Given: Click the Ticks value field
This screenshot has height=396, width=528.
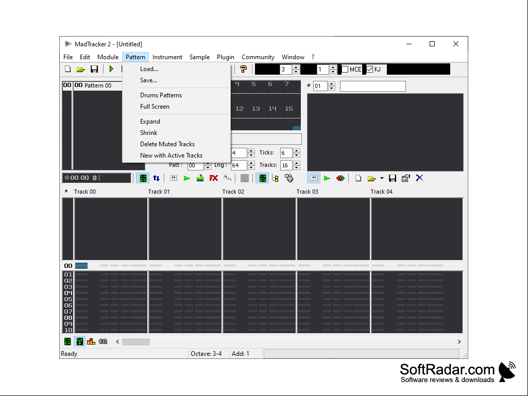Looking at the screenshot, I should tap(286, 153).
